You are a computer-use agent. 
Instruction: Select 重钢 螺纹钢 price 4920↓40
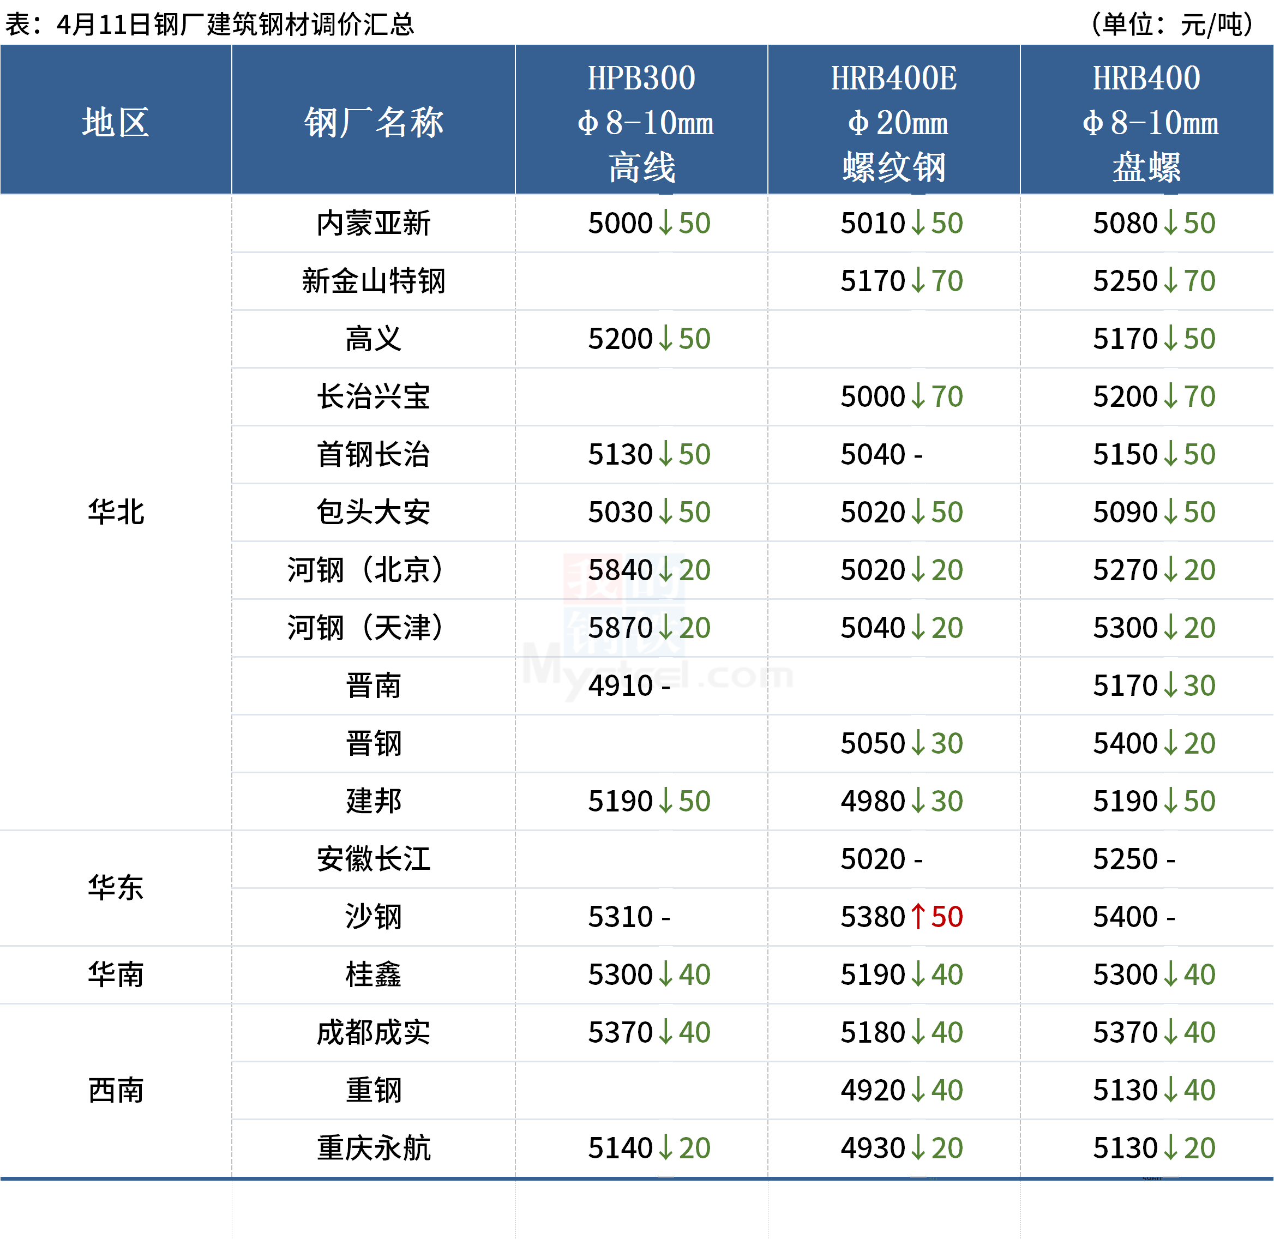pos(902,1090)
